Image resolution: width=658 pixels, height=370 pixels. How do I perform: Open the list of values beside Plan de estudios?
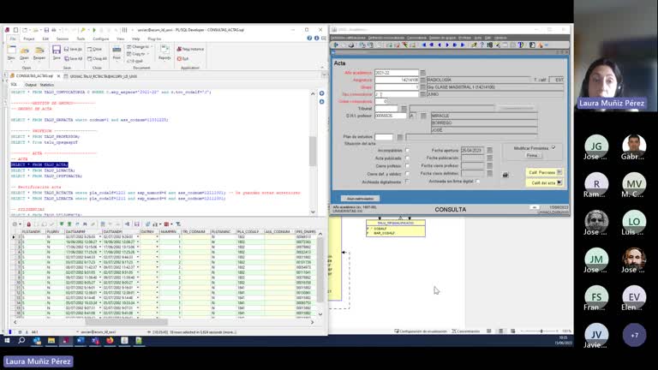(x=400, y=137)
